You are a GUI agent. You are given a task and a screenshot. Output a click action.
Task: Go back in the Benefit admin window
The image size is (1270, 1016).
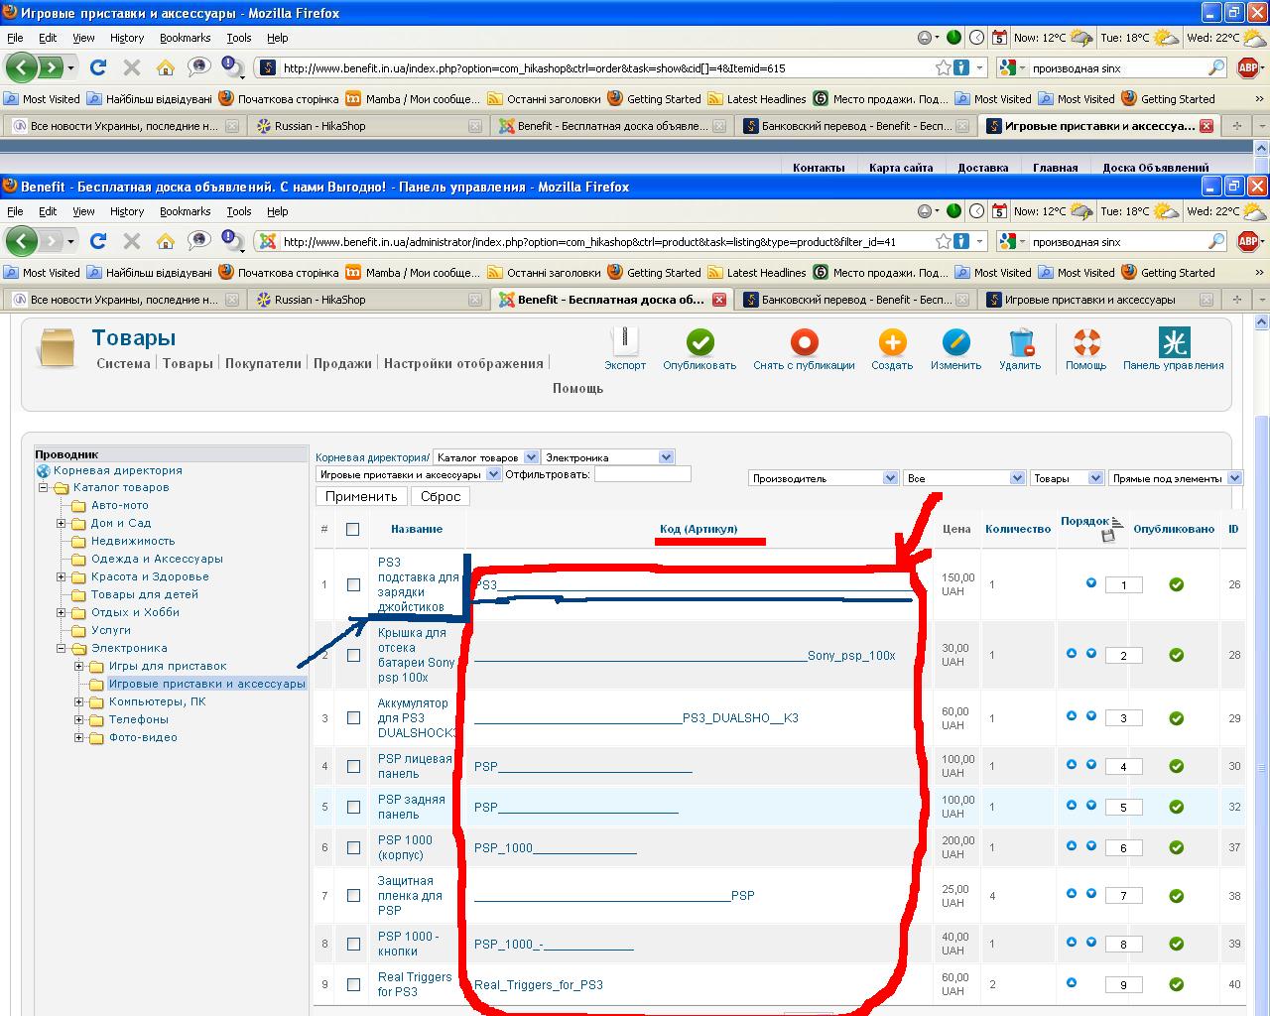pos(22,241)
